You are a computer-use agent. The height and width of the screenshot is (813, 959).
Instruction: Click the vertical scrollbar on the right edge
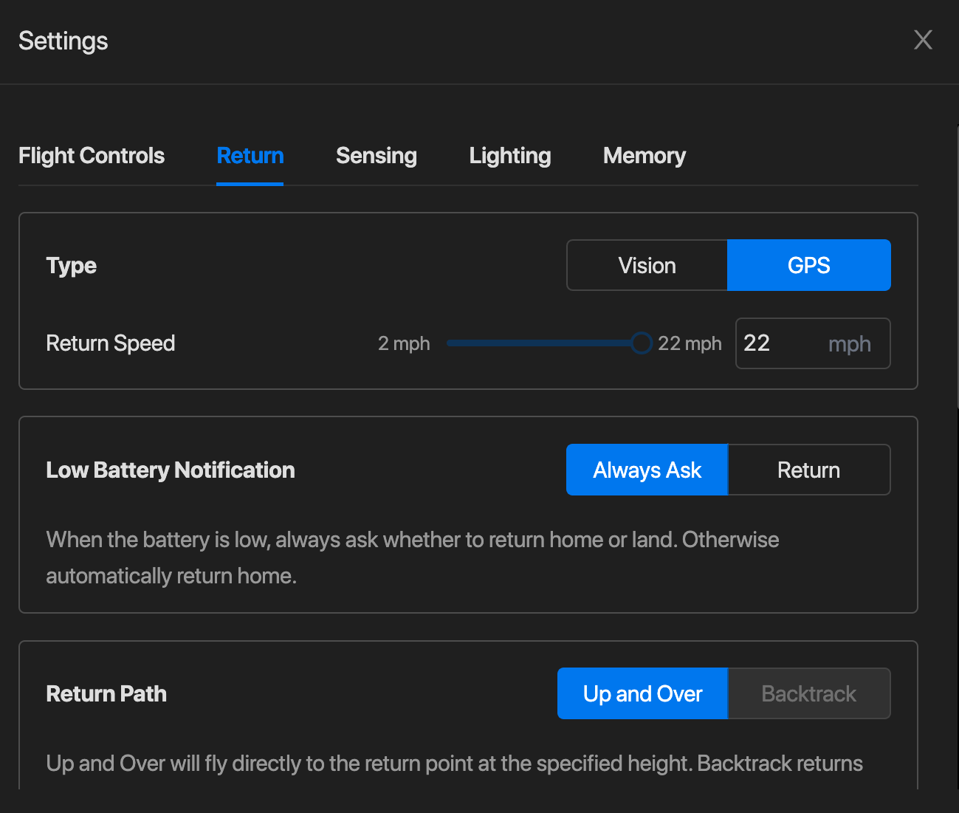coord(957,266)
